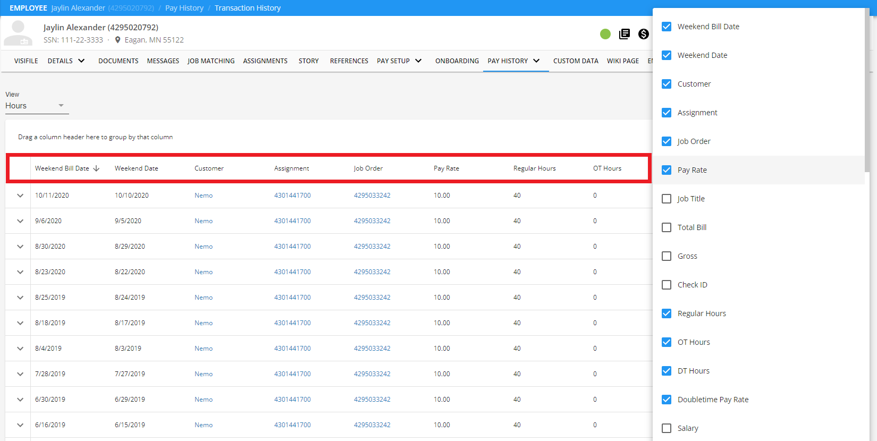Image resolution: width=877 pixels, height=441 pixels.
Task: Click the dollar sign pay icon
Action: click(x=644, y=34)
